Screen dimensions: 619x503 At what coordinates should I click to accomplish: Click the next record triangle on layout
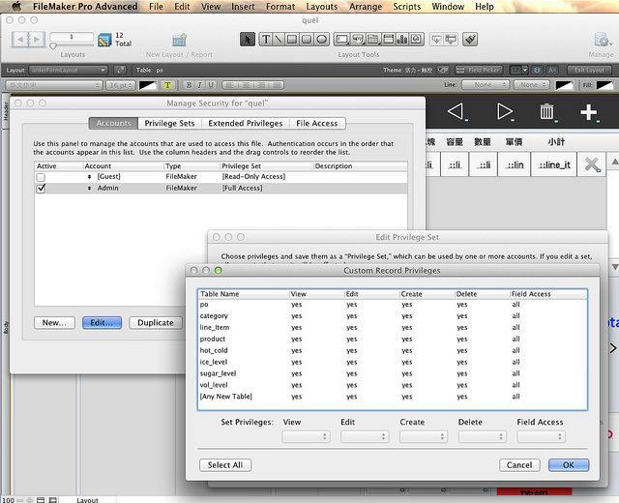pyautogui.click(x=505, y=112)
